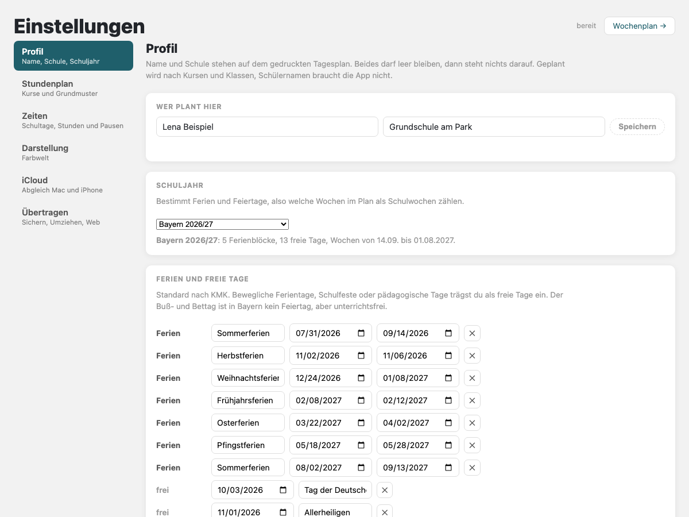The width and height of the screenshot is (689, 517).
Task: Click the summary text '5 Ferienblöcke, 13 freie Tage'
Action: point(274,241)
